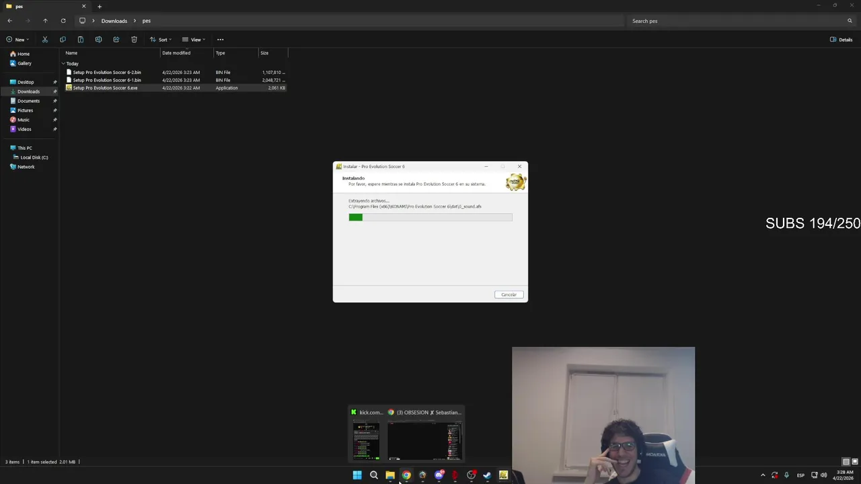861x484 pixels.
Task: Click the microphone tray icon
Action: [786, 475]
